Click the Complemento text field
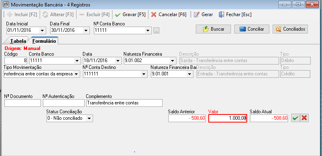 (124, 103)
